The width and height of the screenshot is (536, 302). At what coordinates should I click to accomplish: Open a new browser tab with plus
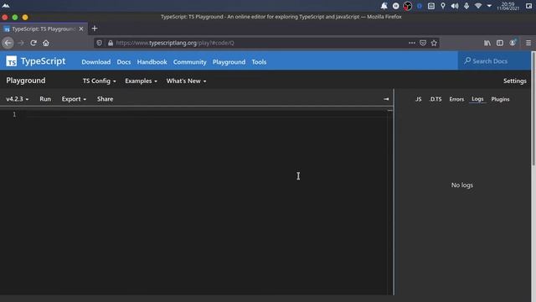click(x=95, y=29)
